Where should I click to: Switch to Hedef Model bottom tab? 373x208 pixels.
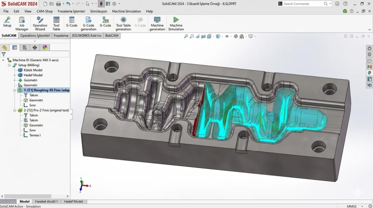coord(73,201)
